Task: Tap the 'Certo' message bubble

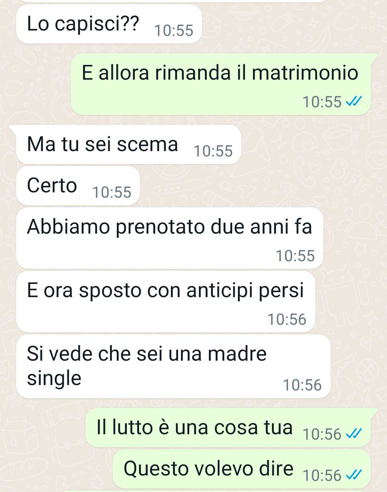Action: tap(78, 186)
